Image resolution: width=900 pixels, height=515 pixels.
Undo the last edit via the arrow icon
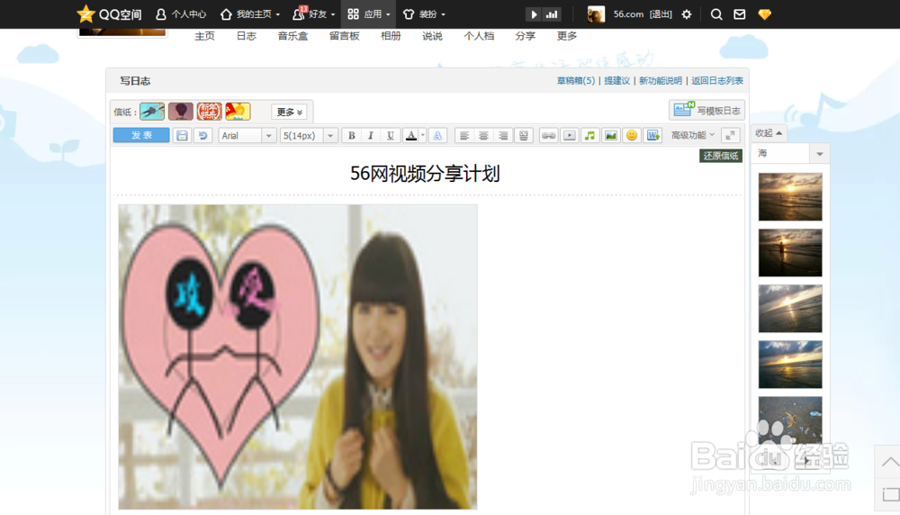click(x=202, y=135)
